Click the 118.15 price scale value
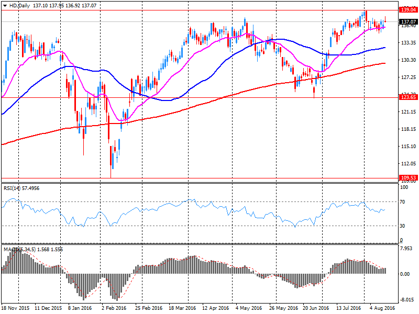The width and height of the screenshot is (419, 314). [409, 129]
